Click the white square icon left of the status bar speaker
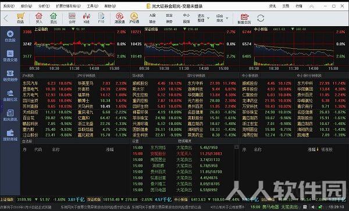349x211 pixels. point(305,207)
